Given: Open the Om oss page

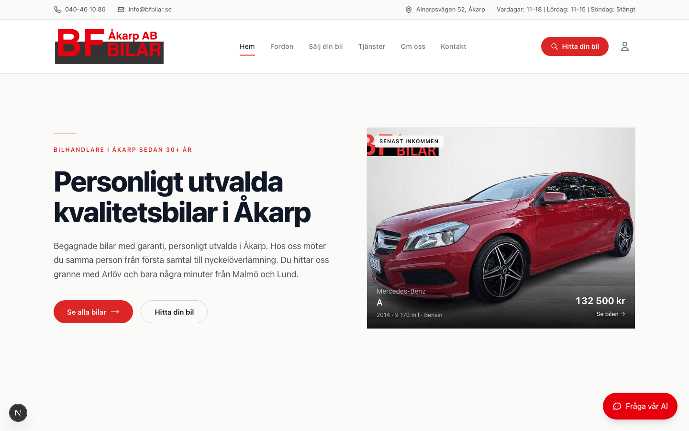Looking at the screenshot, I should (413, 46).
